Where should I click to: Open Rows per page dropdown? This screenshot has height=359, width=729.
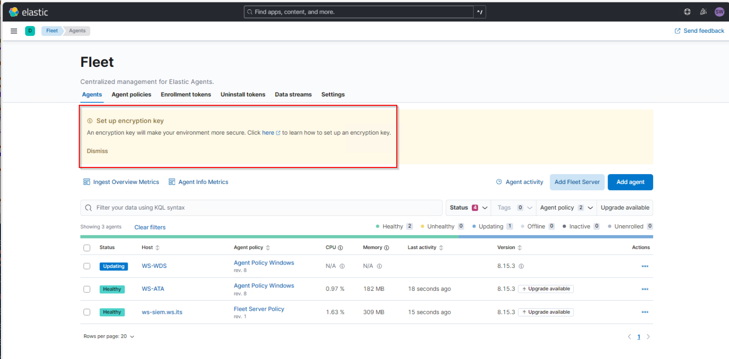[x=109, y=336]
